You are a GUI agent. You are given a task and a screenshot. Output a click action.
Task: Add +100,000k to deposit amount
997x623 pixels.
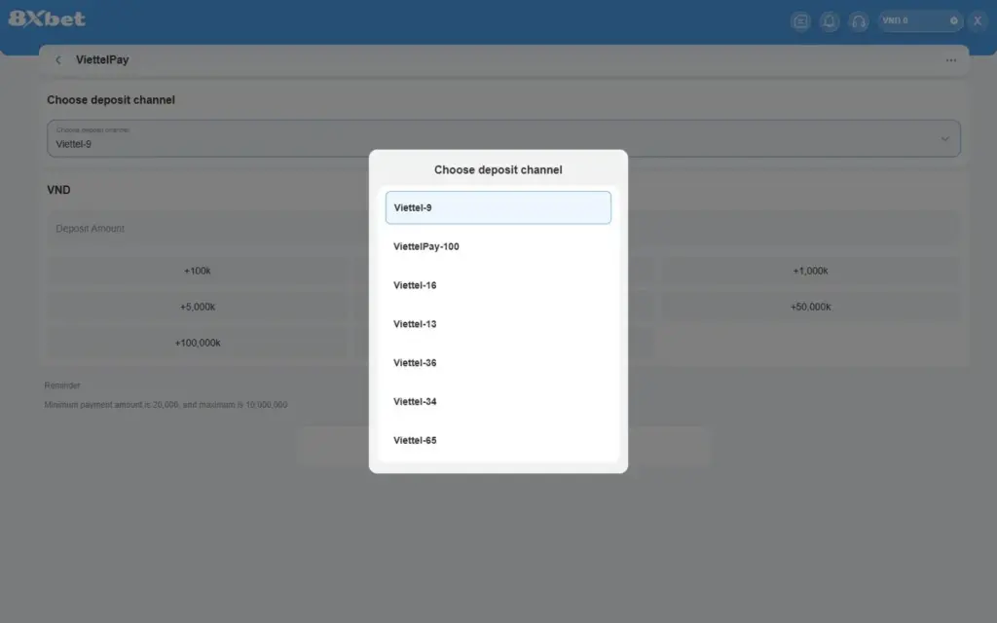197,344
